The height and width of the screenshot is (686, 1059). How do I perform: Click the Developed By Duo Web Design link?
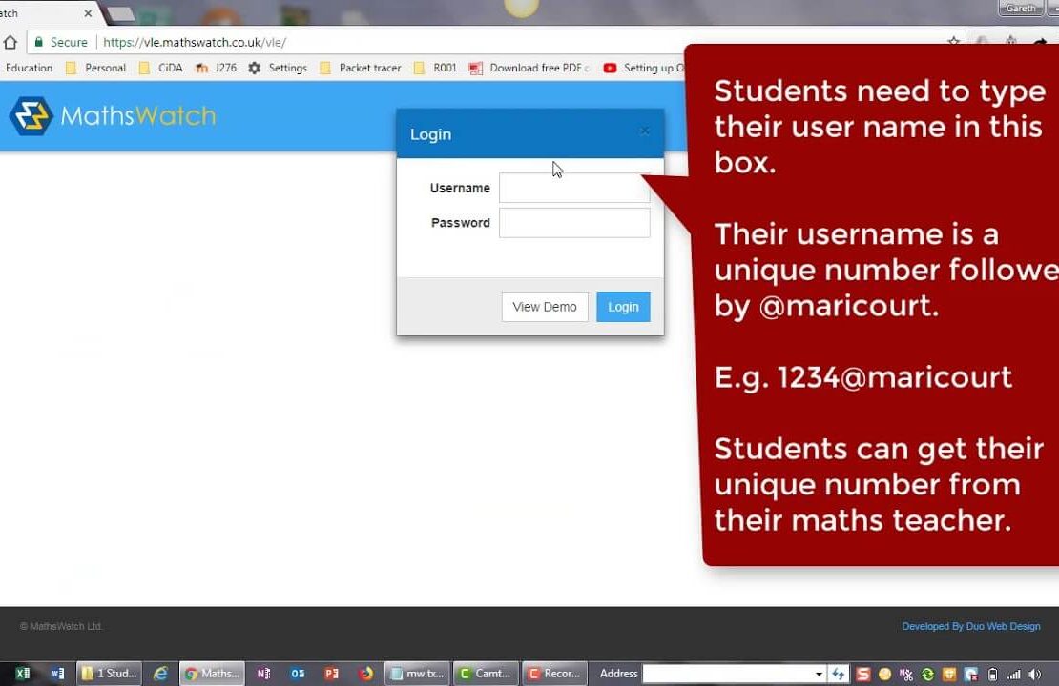(970, 626)
